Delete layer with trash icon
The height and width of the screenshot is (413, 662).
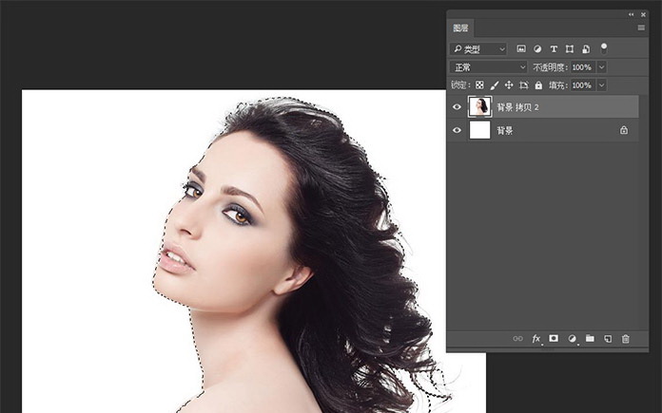pos(626,339)
